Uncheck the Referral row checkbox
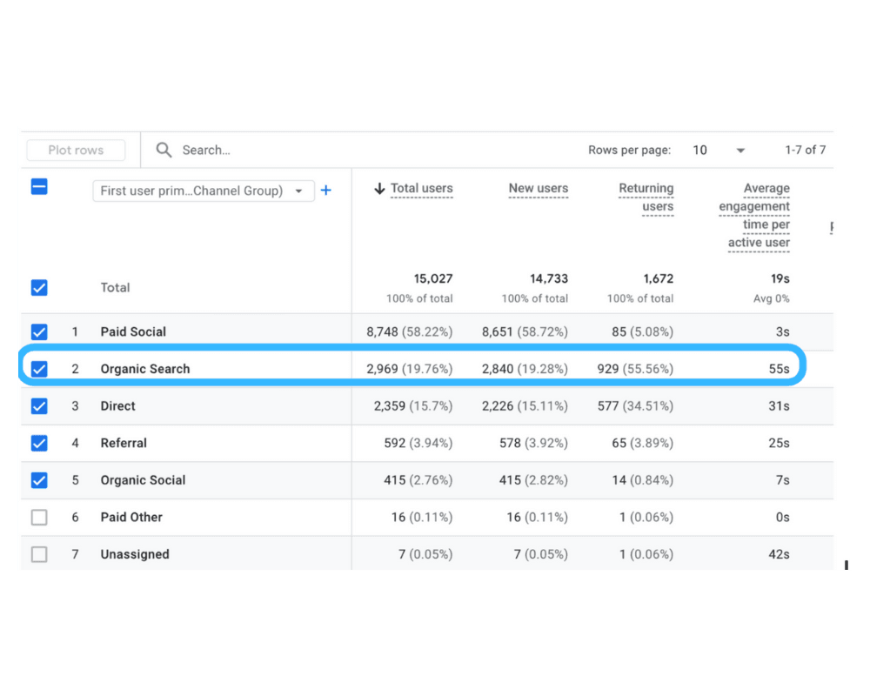The height and width of the screenshot is (696, 870). [39, 443]
